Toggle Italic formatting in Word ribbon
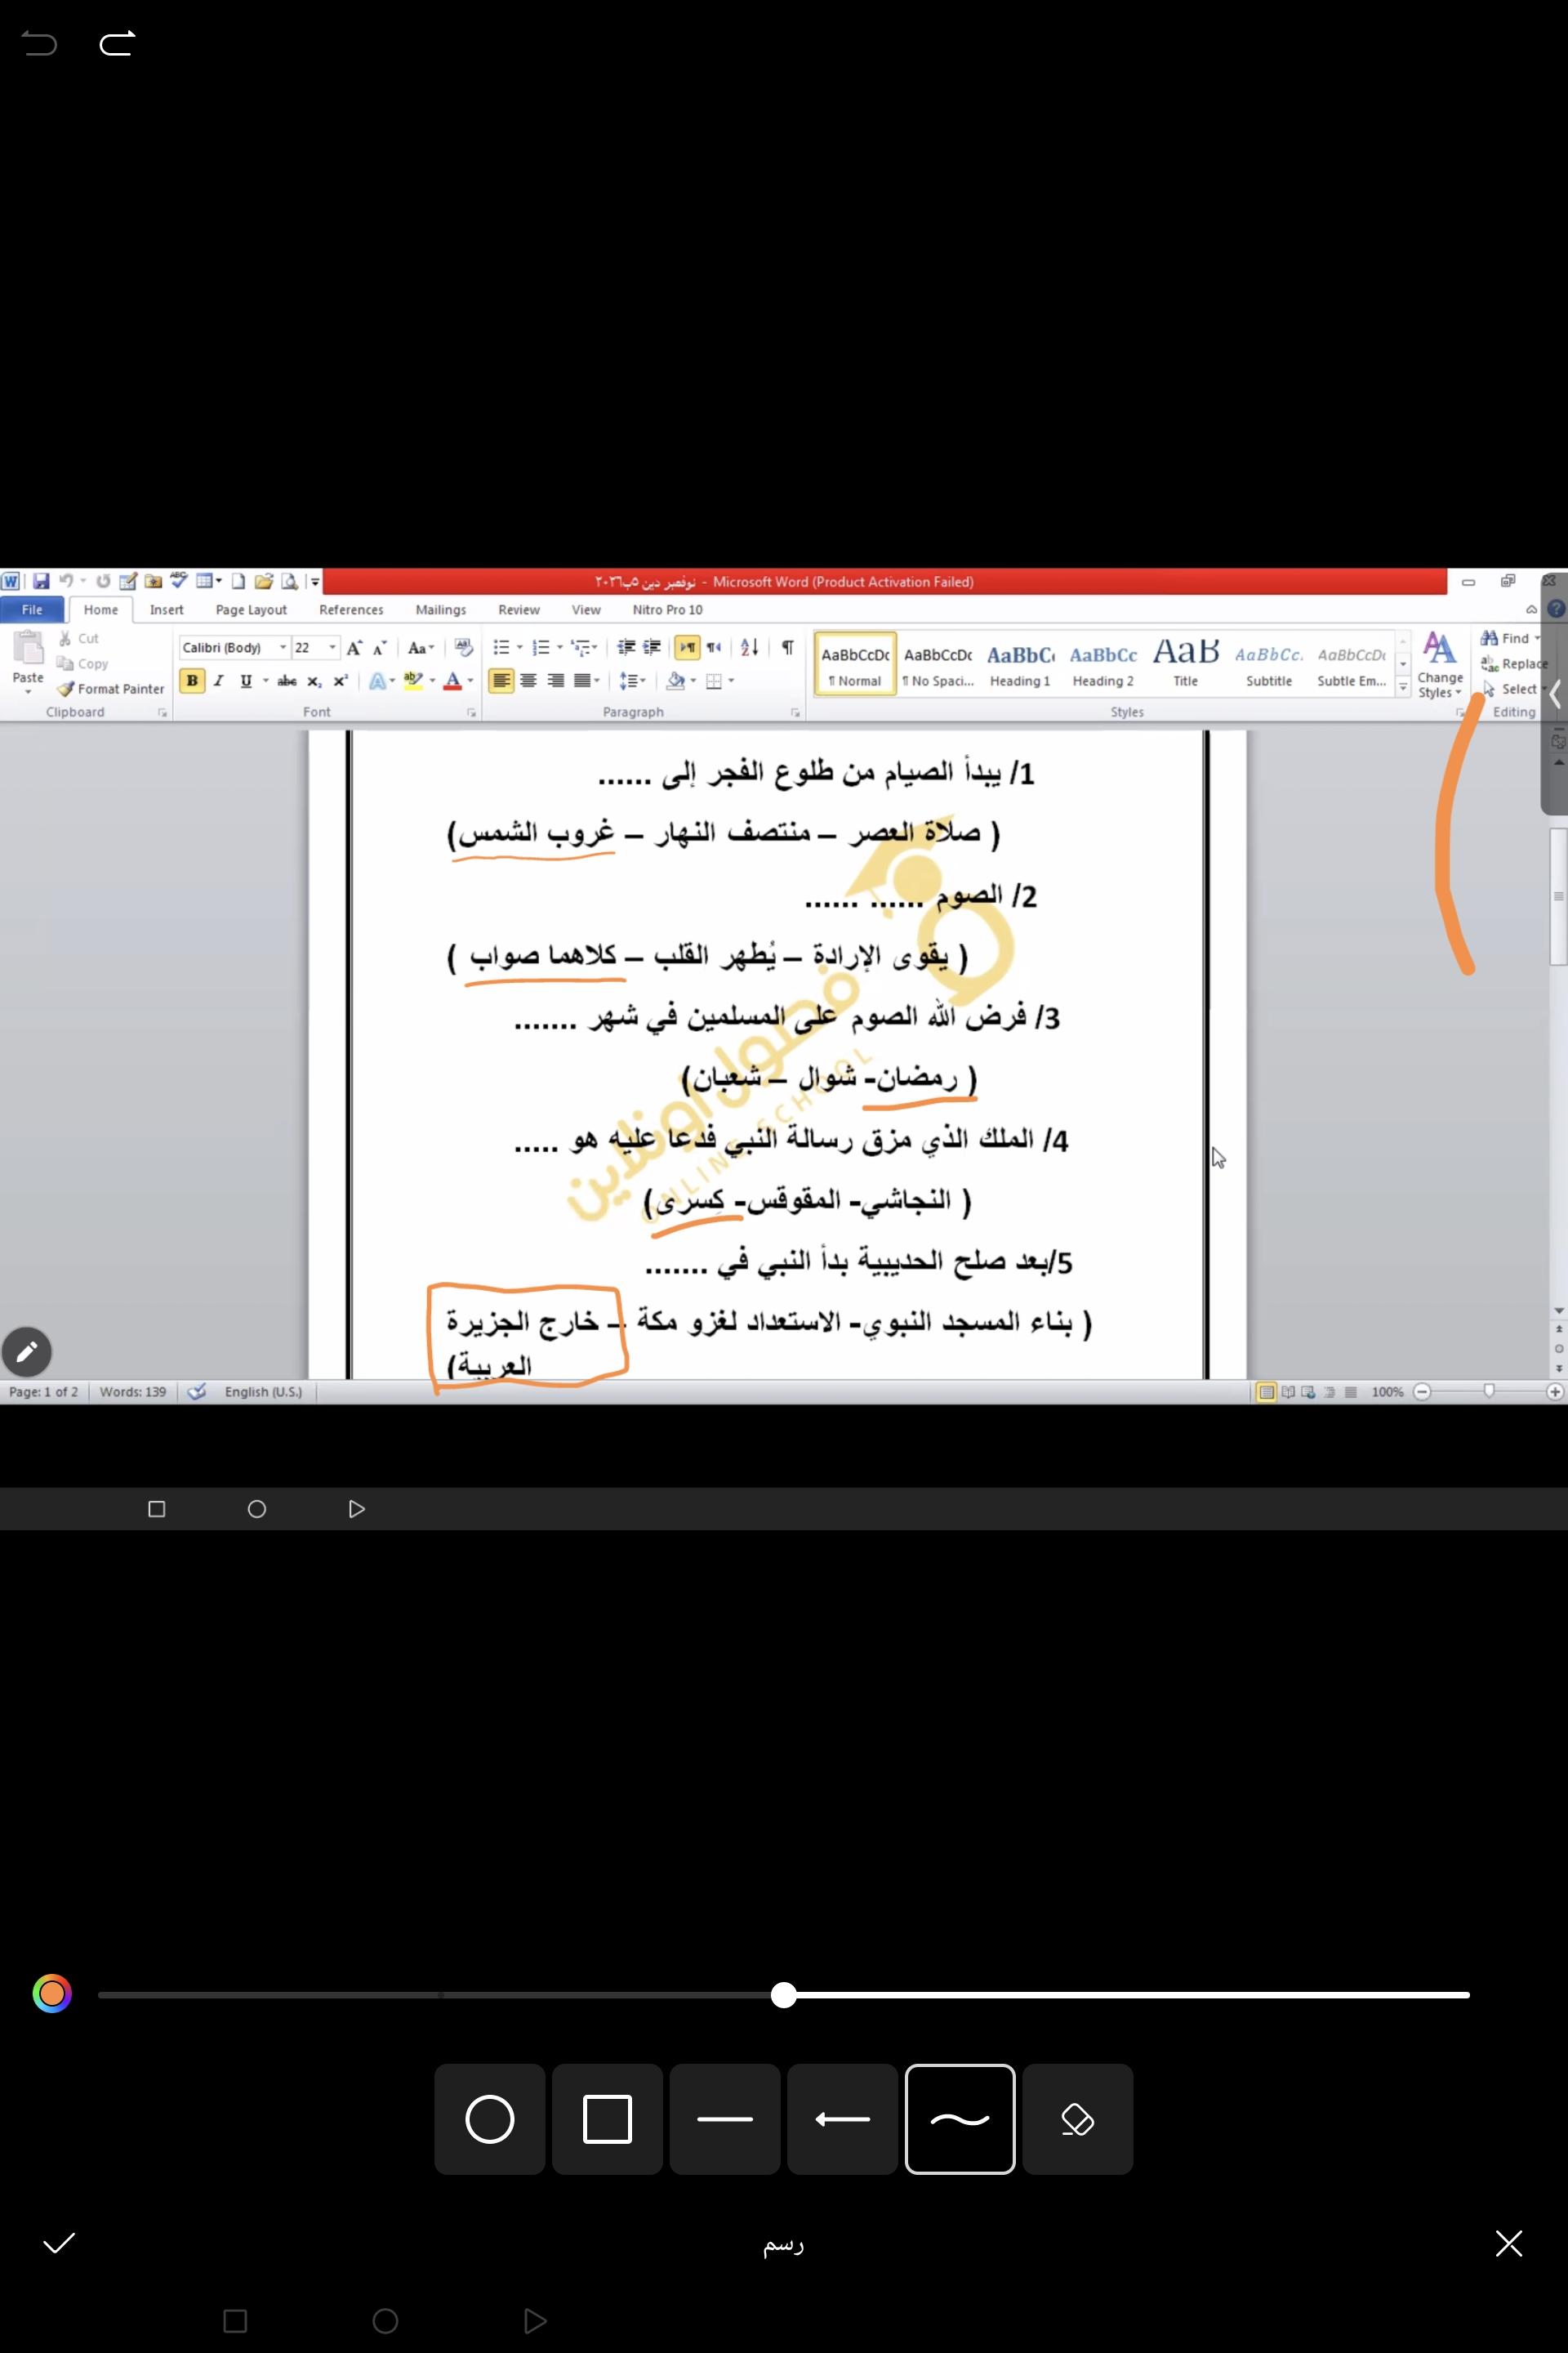Image resolution: width=1568 pixels, height=2353 pixels. click(x=218, y=681)
